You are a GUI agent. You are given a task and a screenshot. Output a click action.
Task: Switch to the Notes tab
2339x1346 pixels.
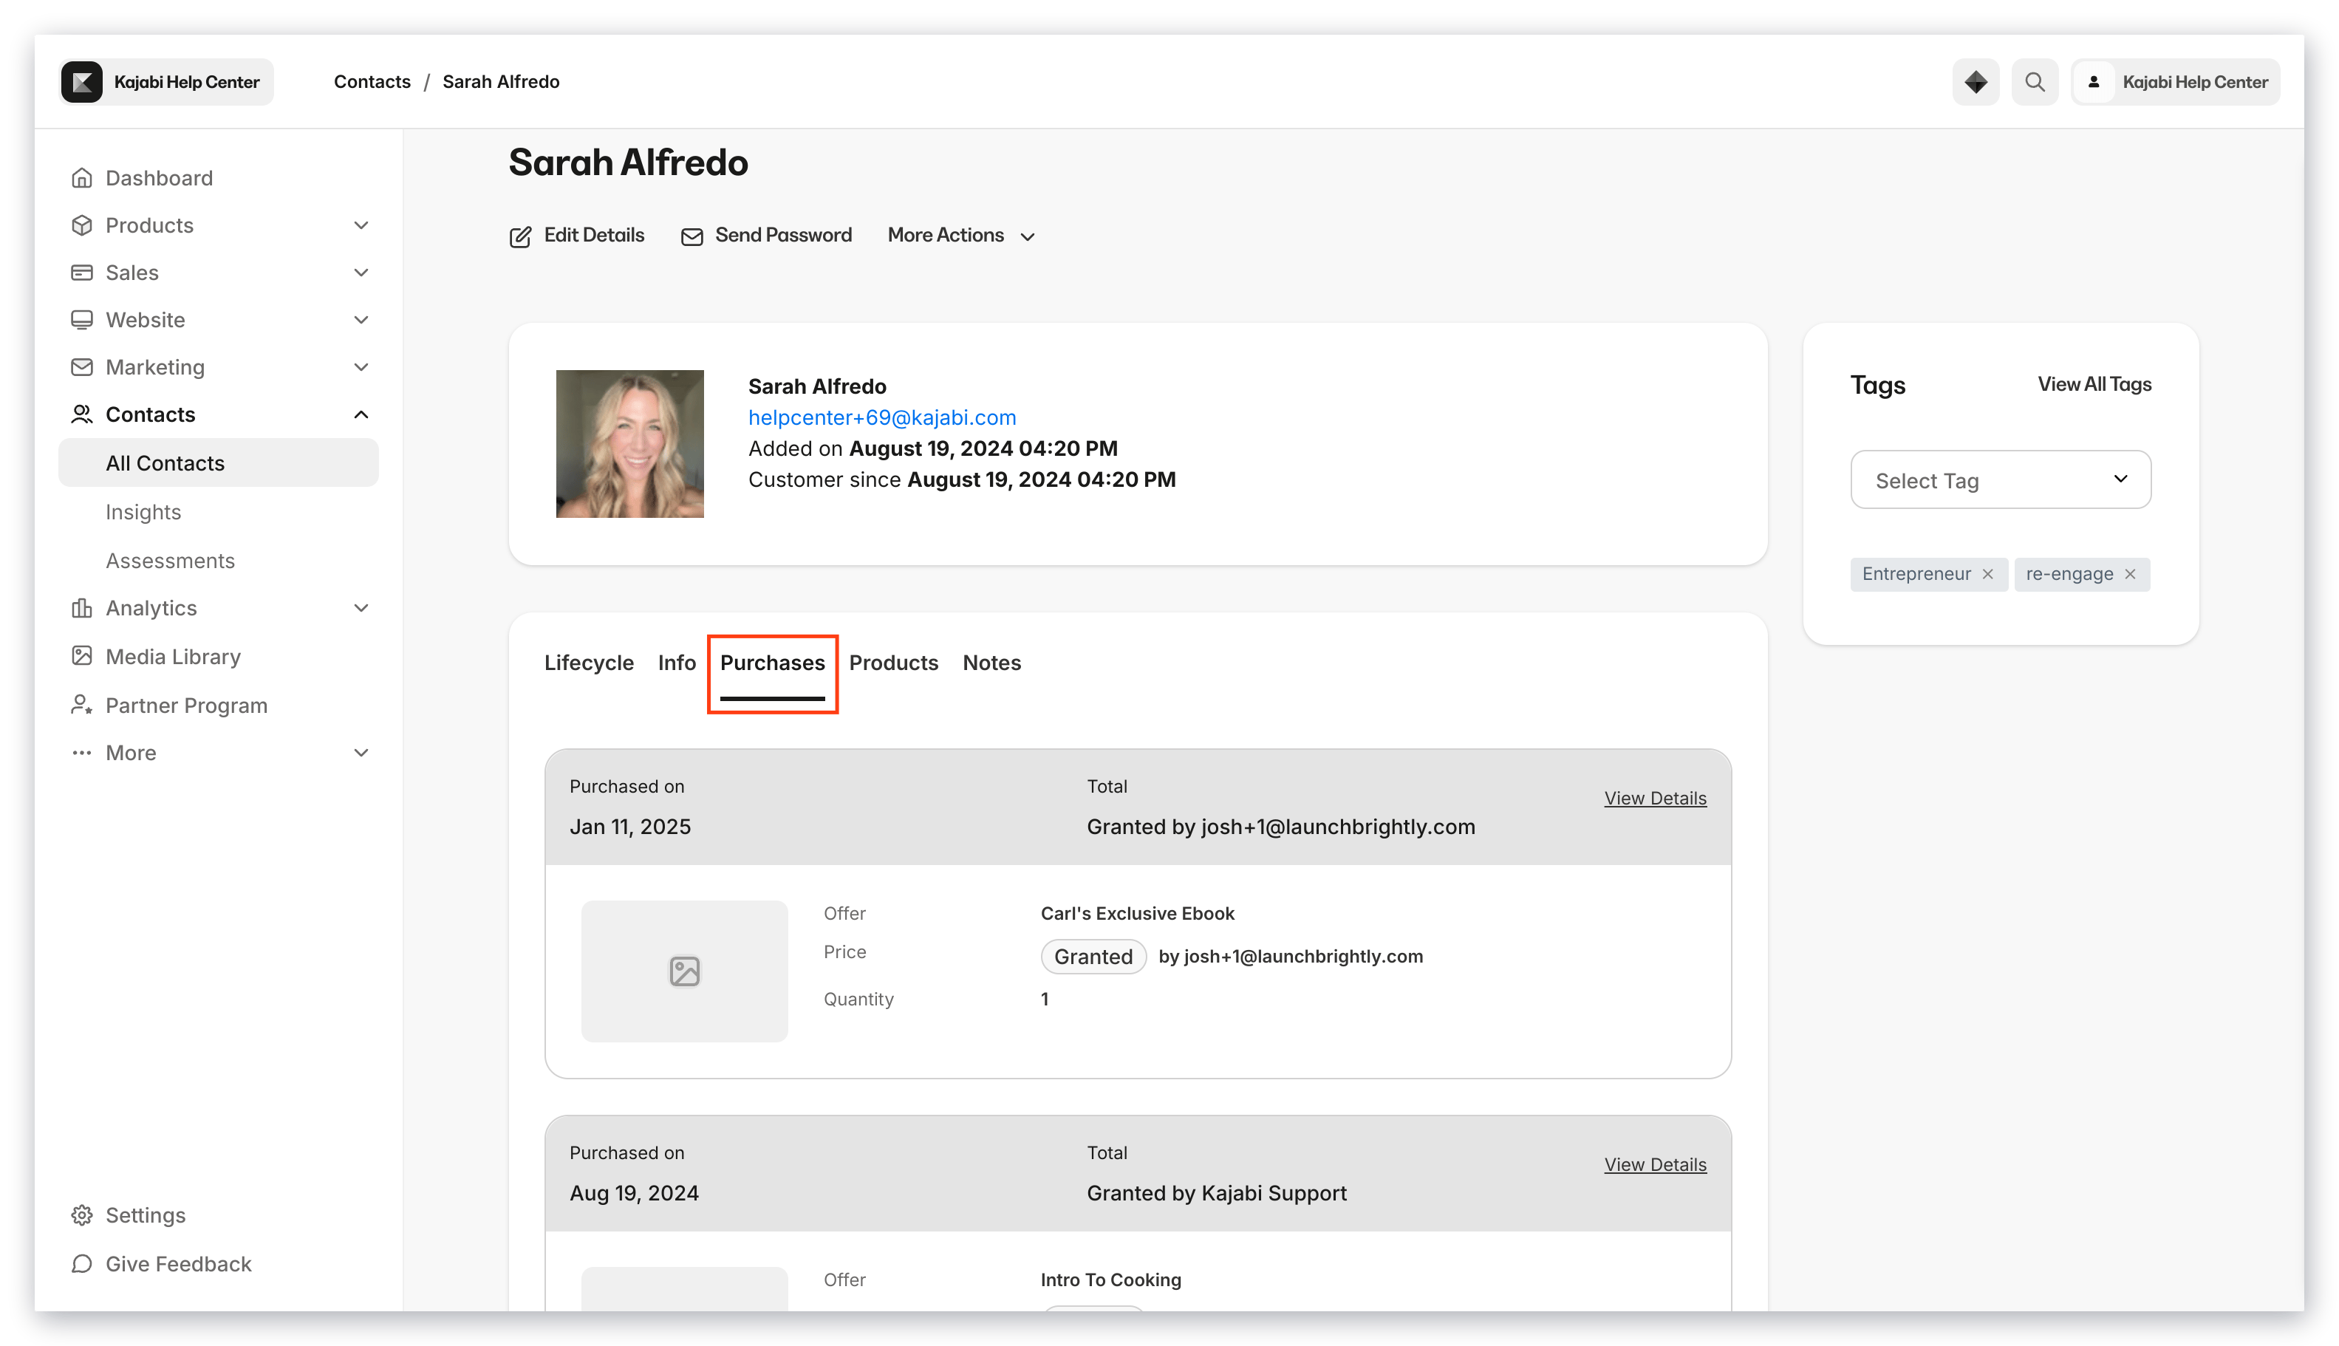click(x=991, y=662)
